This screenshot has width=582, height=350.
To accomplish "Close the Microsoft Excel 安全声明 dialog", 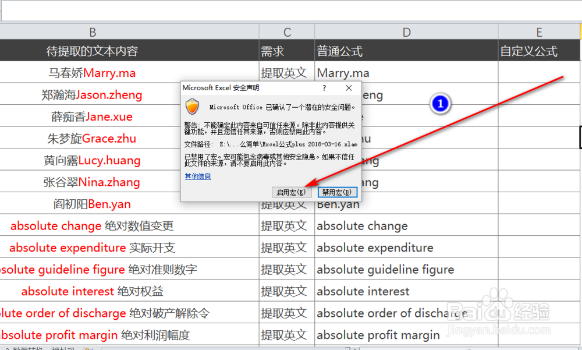I will click(x=349, y=88).
